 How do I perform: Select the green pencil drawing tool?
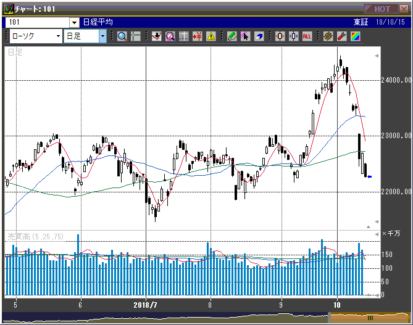point(232,36)
